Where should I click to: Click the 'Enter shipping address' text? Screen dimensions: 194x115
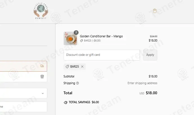[x=142, y=83]
